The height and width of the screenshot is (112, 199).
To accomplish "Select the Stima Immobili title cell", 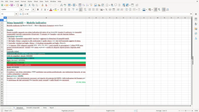I will click(46, 23).
